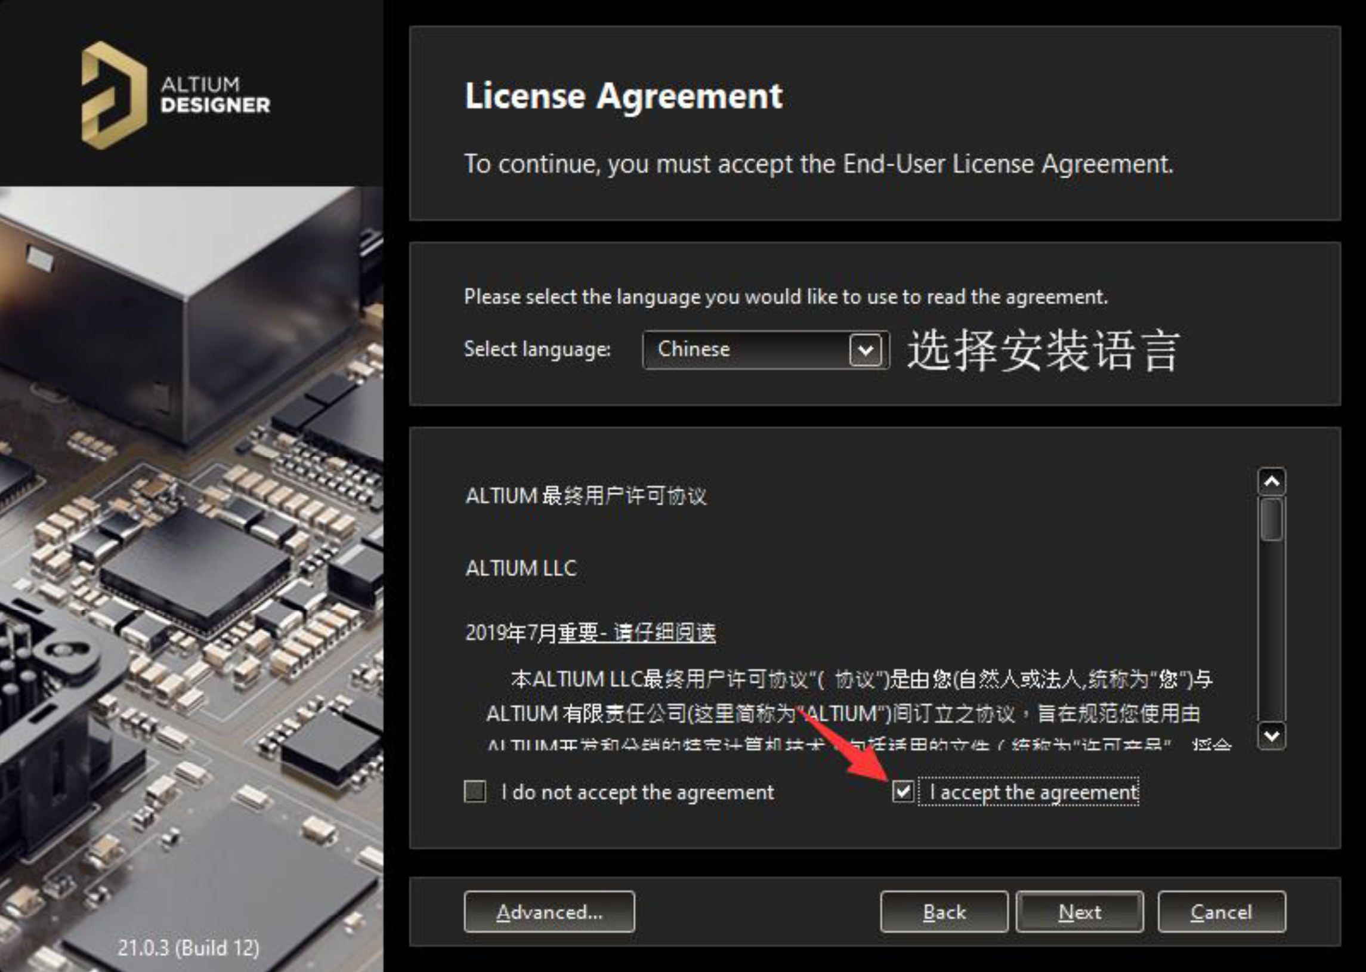This screenshot has height=972, width=1366.
Task: Uncheck "I accept the agreement" checkbox
Action: click(903, 791)
